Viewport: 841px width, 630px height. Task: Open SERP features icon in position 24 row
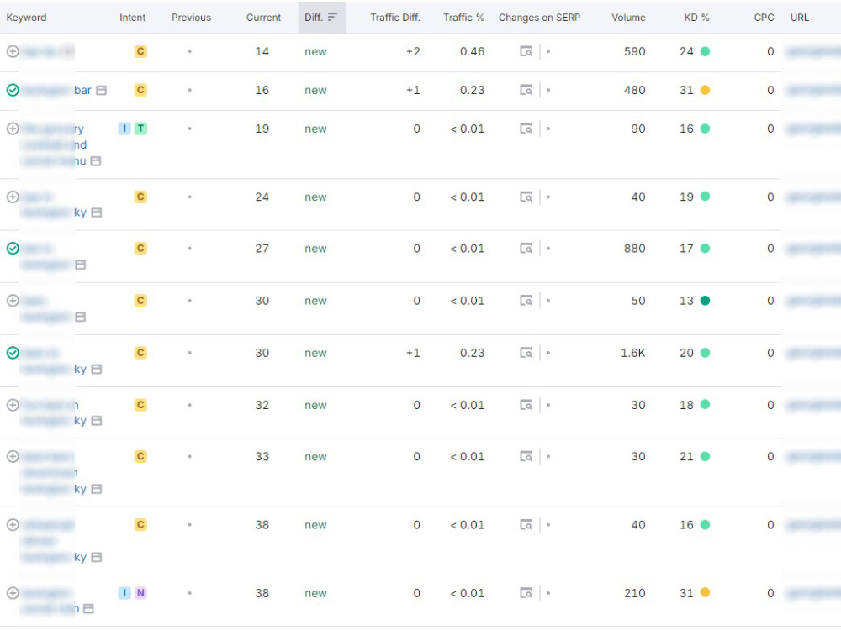pos(97,213)
